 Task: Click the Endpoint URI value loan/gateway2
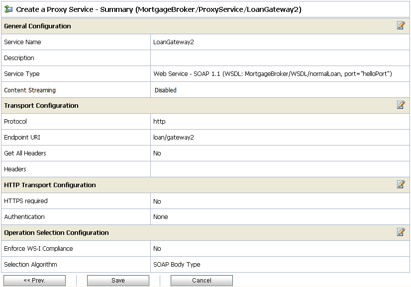coord(174,138)
